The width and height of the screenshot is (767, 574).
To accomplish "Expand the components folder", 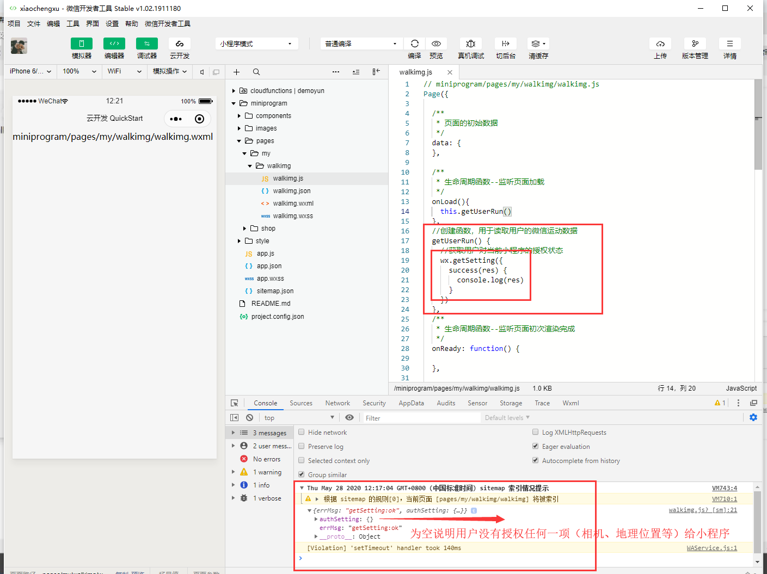I will [x=239, y=116].
